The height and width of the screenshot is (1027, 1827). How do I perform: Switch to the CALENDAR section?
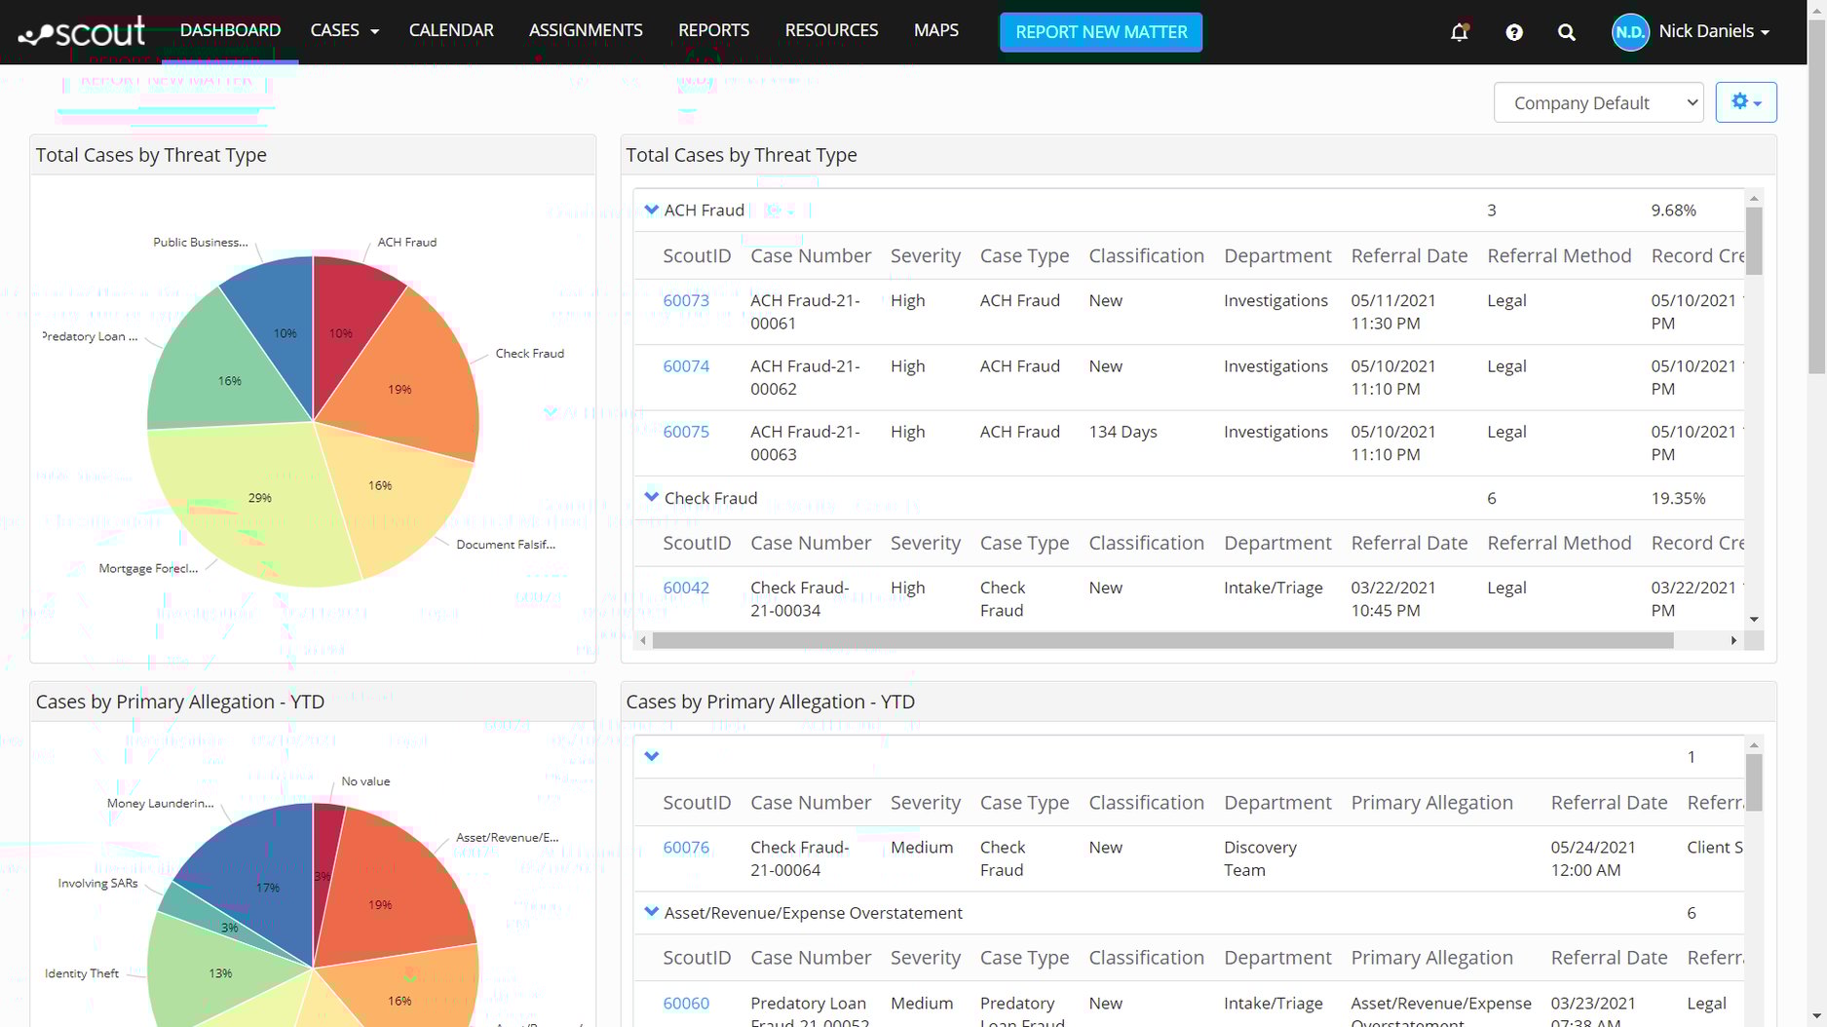point(450,30)
